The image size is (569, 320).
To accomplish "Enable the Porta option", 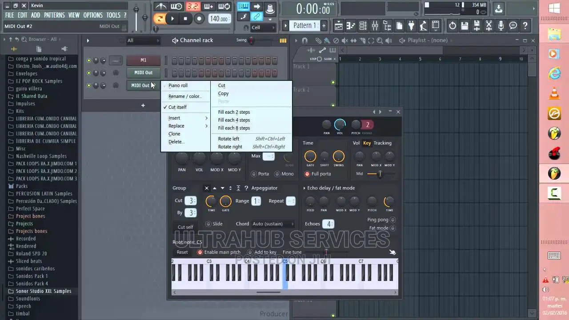I will [254, 174].
